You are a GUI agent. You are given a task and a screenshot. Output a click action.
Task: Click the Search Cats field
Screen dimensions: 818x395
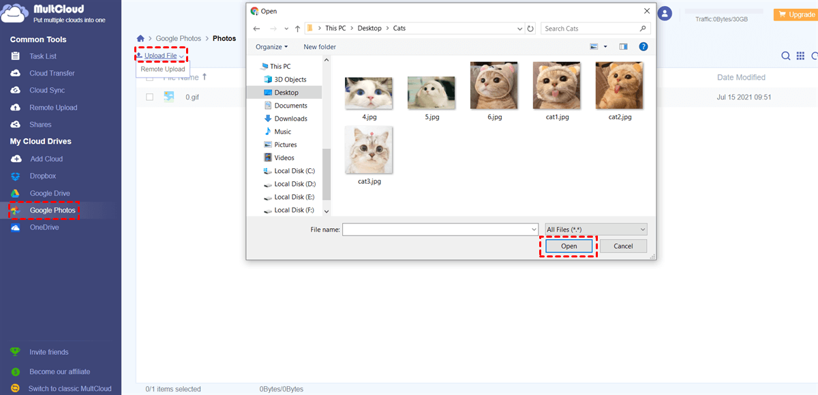point(596,29)
